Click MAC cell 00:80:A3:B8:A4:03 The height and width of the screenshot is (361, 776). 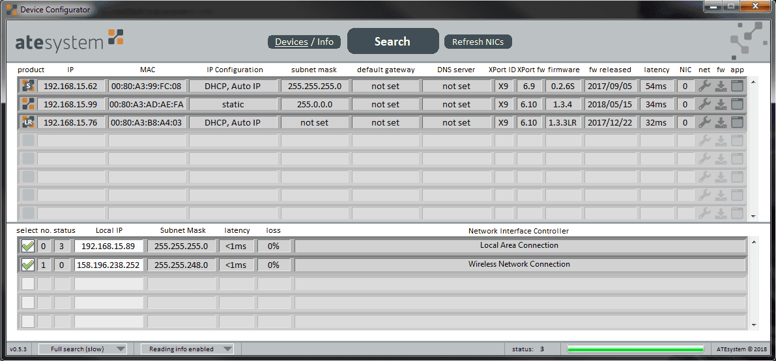click(147, 122)
